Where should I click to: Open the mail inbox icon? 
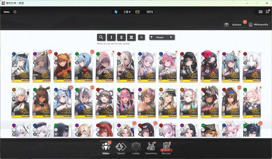point(260,12)
